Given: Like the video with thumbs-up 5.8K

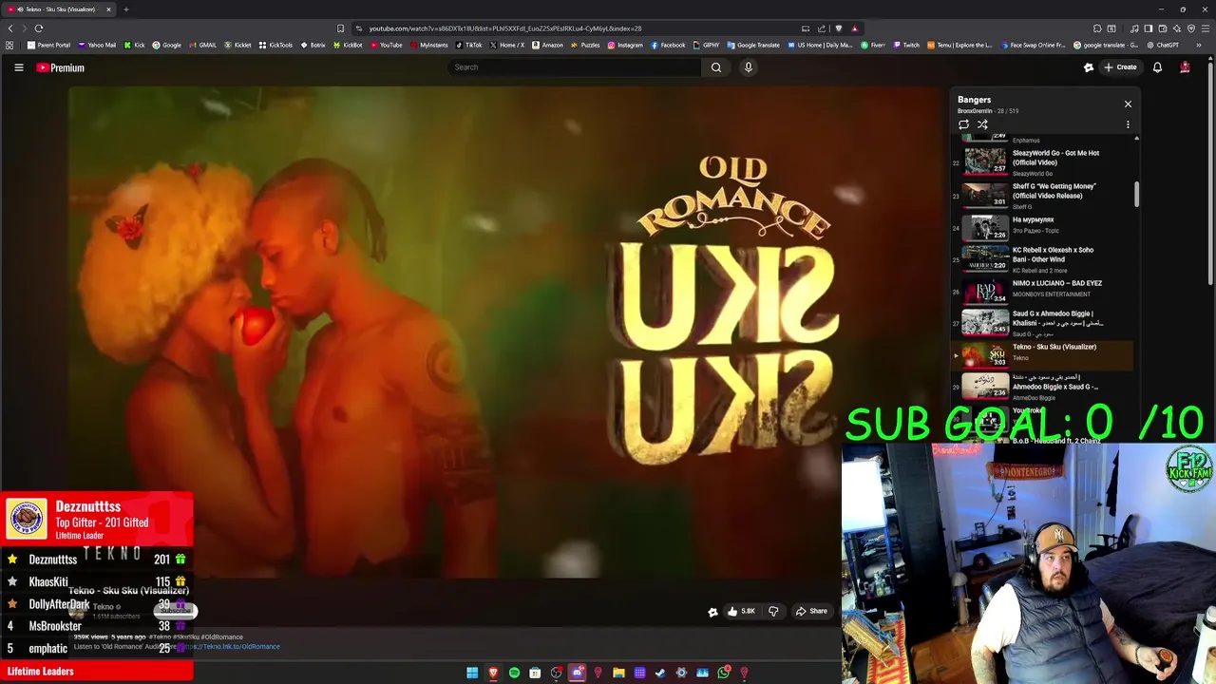Looking at the screenshot, I should point(742,611).
